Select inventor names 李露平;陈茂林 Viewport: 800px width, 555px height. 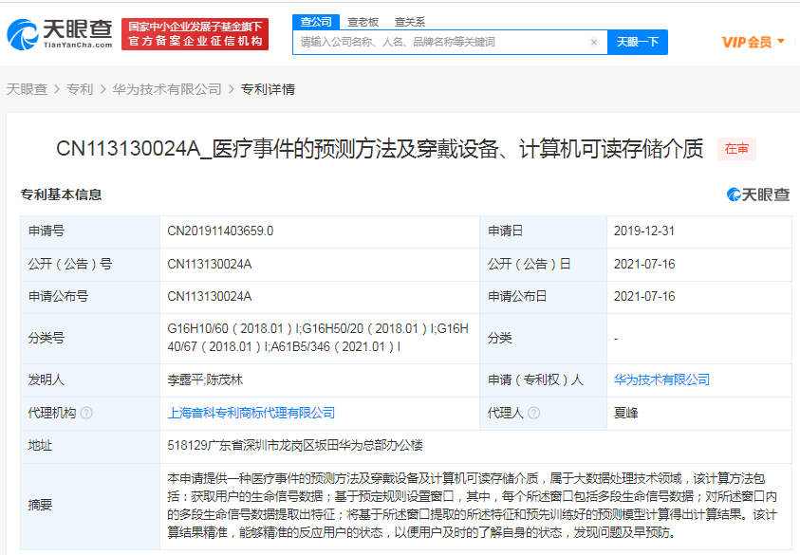(x=205, y=379)
